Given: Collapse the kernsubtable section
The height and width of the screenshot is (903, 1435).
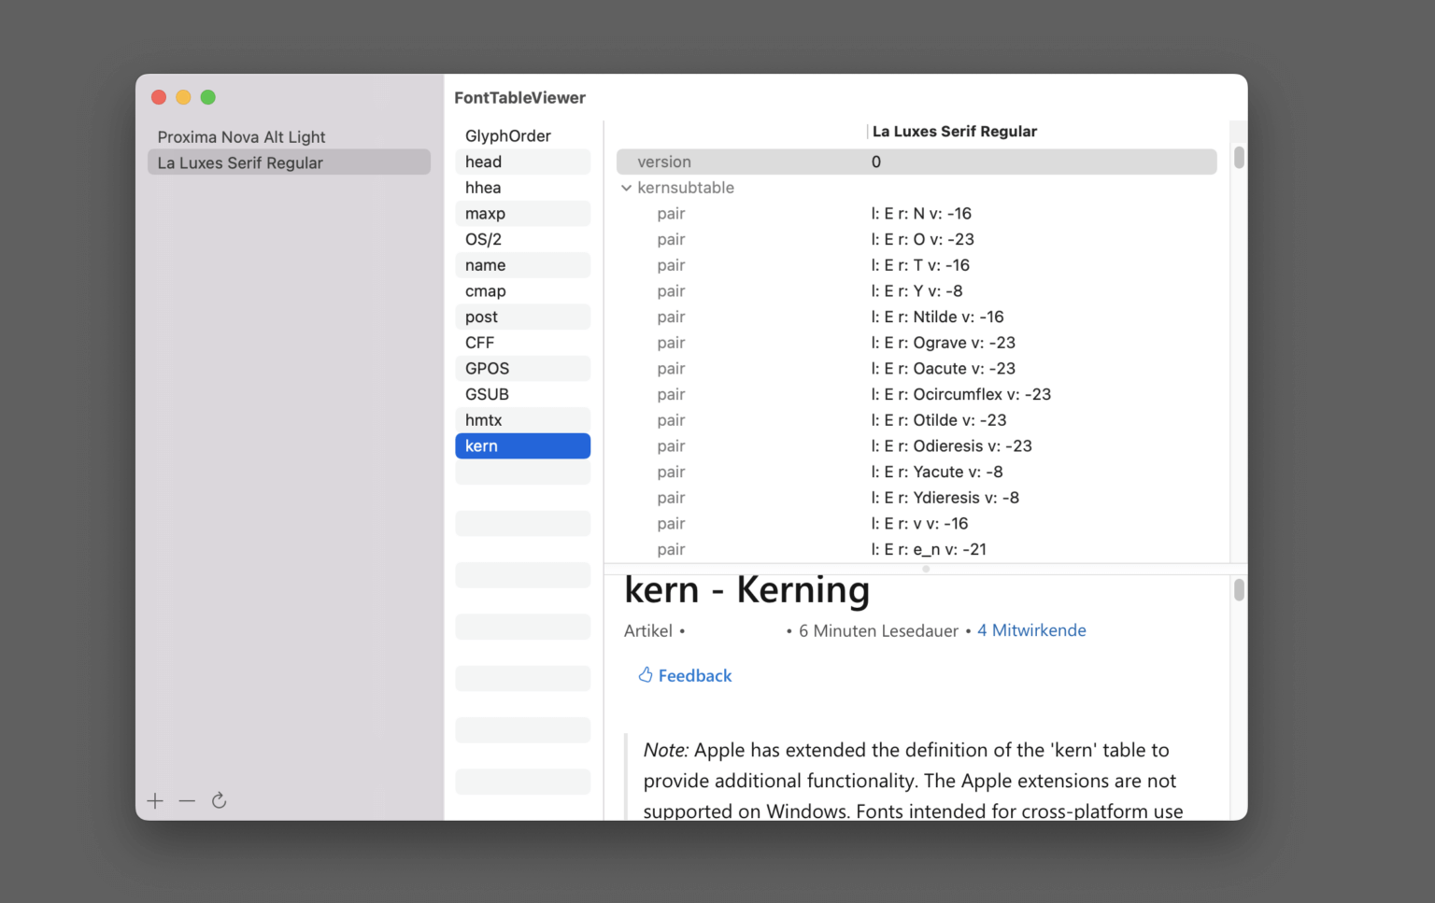Looking at the screenshot, I should click(627, 188).
